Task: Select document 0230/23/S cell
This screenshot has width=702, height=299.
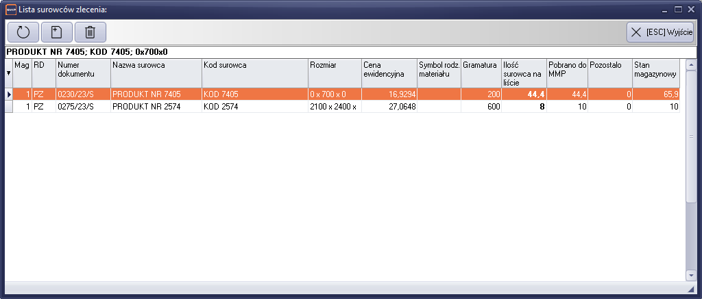Action: [83, 94]
